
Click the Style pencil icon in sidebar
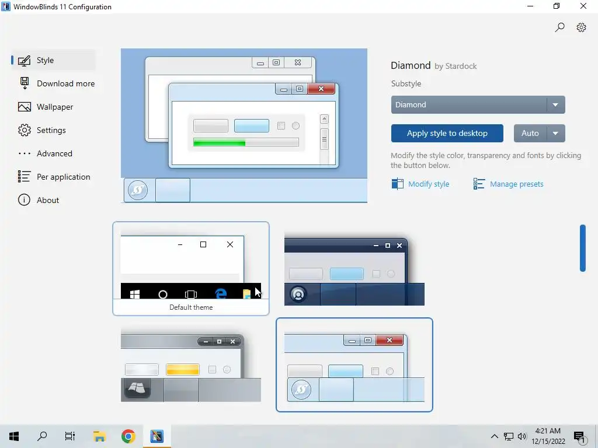coord(24,60)
